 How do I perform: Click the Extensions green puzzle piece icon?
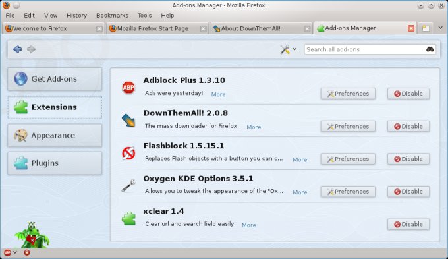point(20,107)
